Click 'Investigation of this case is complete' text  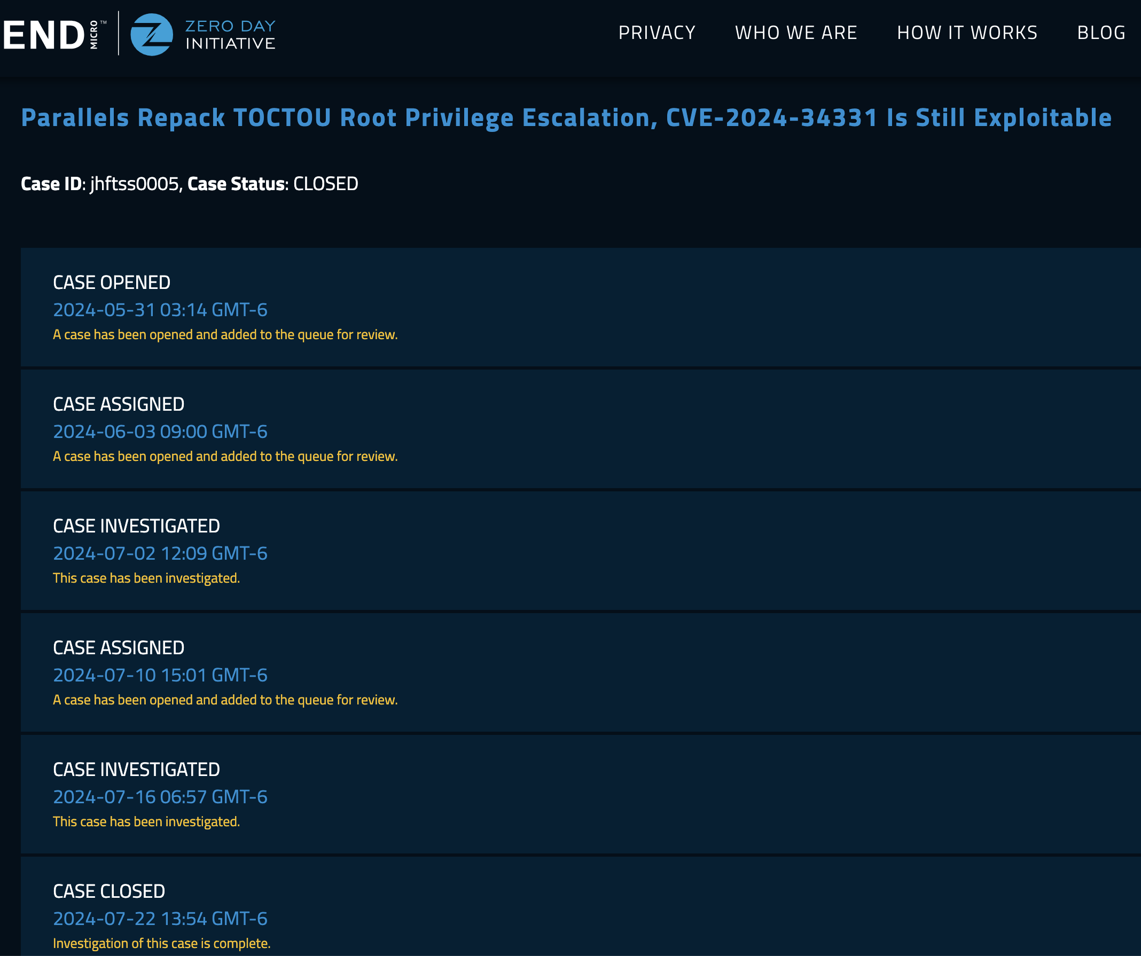coord(161,943)
